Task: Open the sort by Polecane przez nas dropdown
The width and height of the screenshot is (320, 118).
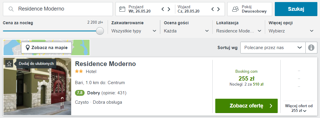Action: pos(272,48)
